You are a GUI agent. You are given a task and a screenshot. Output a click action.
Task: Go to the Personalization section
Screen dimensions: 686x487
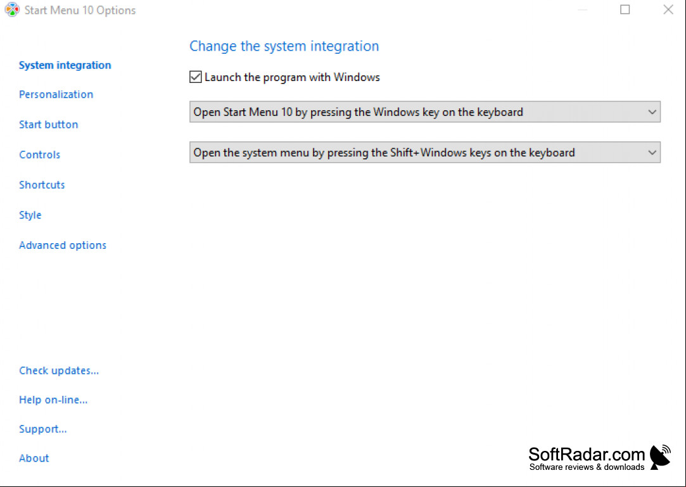pos(56,94)
